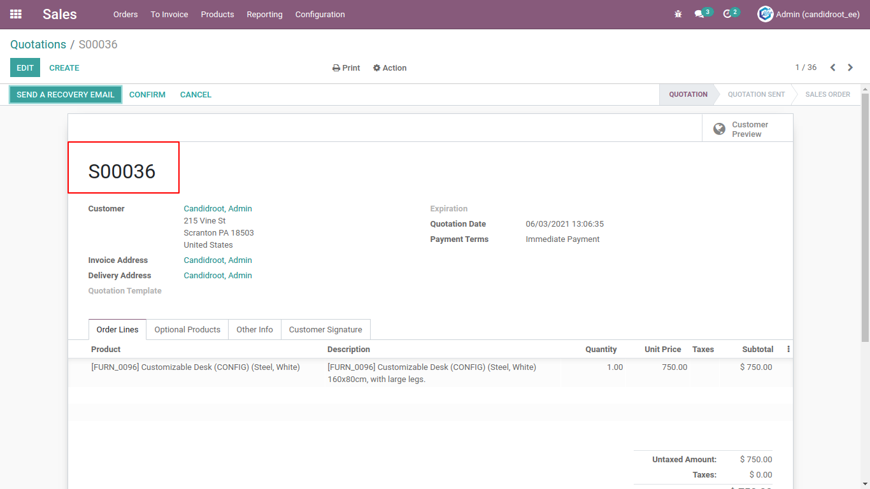Click quantity value 1.00

coord(615,367)
